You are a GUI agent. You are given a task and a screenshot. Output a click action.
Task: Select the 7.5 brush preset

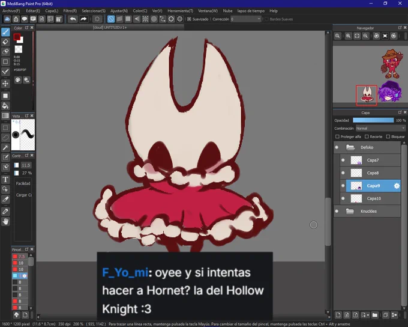click(20, 257)
